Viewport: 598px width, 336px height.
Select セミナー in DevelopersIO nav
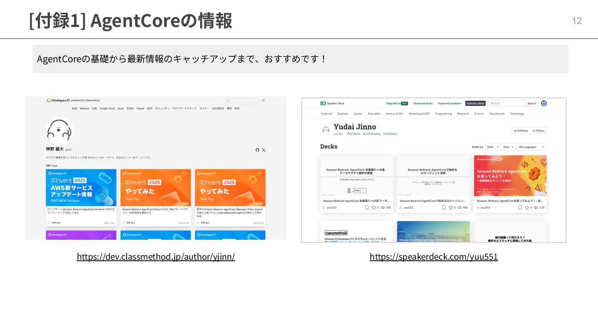tap(204, 108)
